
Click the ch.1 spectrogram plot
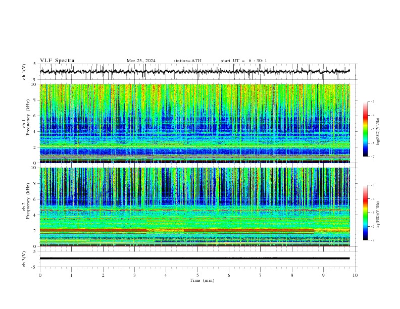(195, 123)
